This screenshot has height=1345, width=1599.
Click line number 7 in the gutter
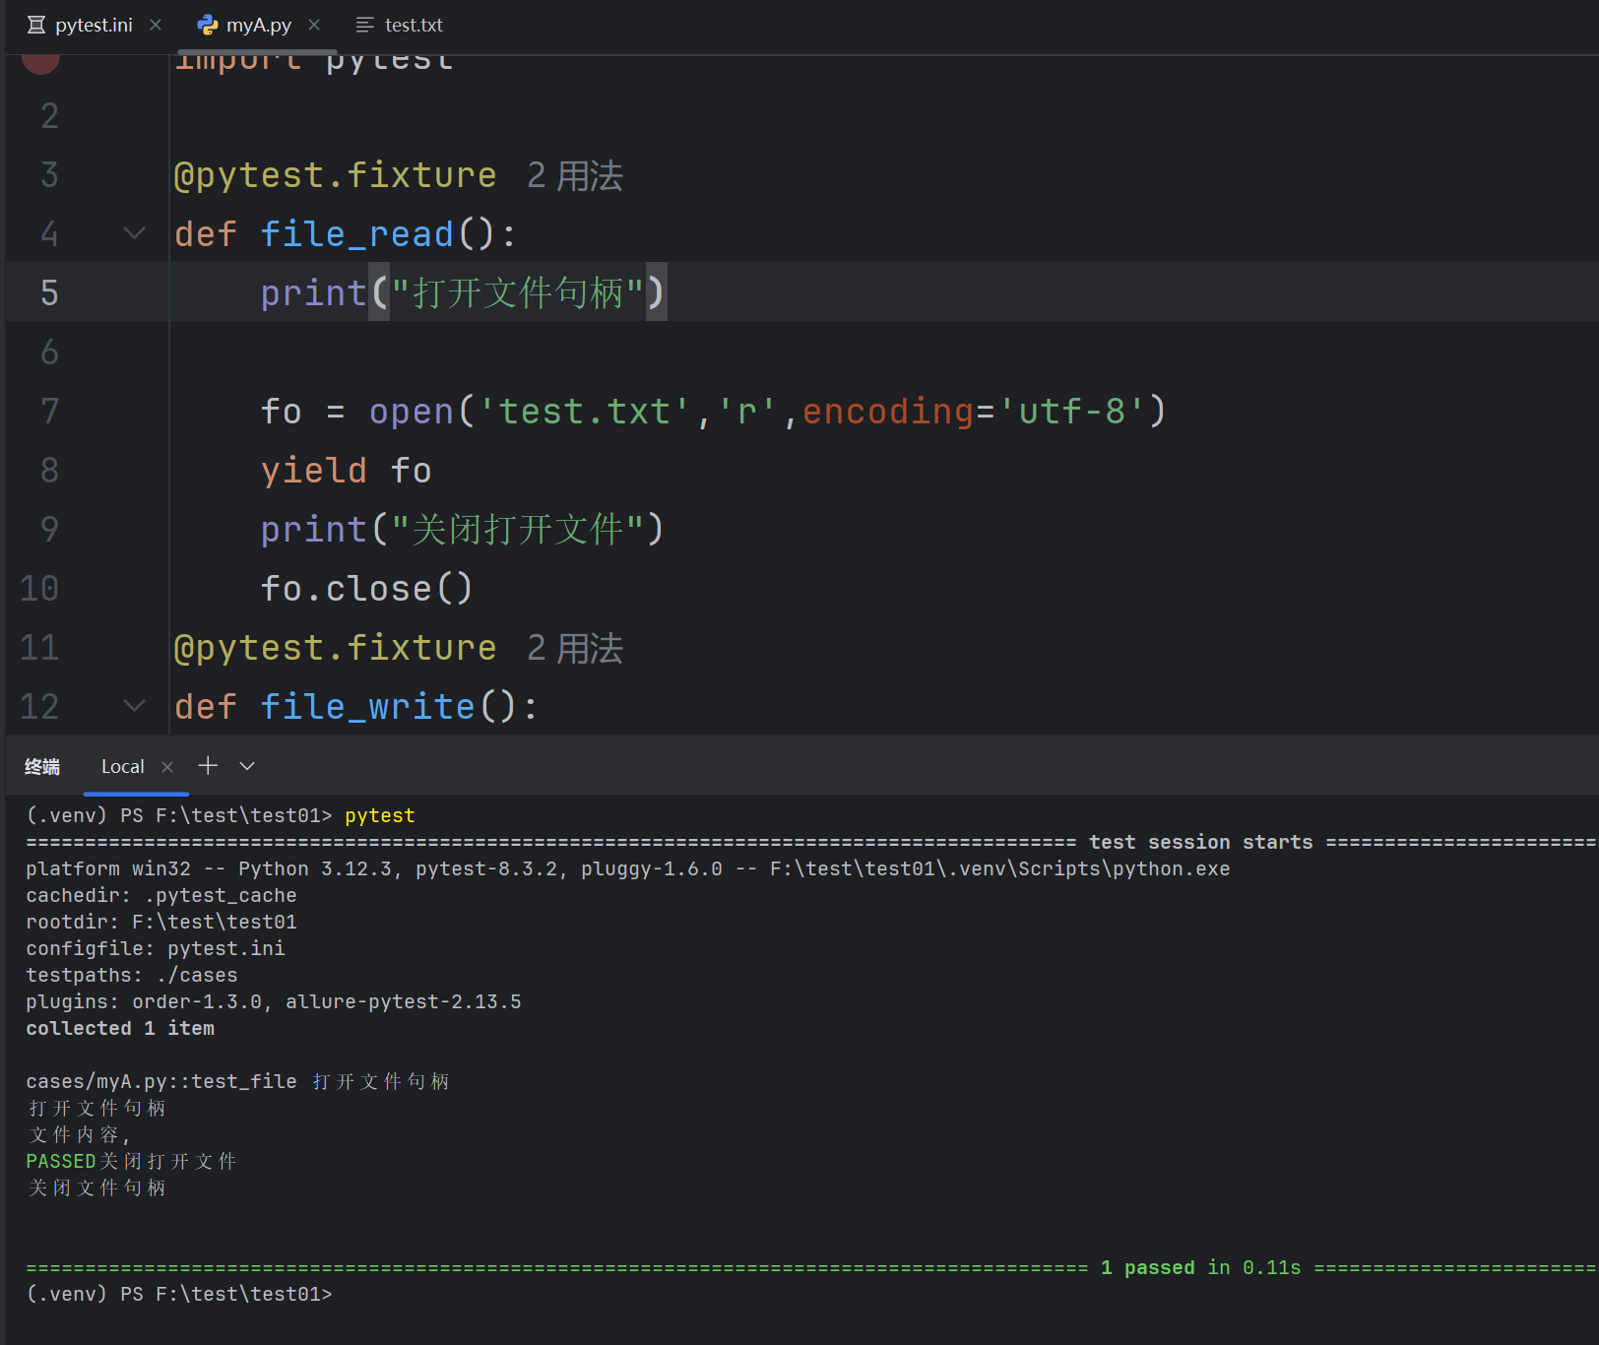click(49, 411)
